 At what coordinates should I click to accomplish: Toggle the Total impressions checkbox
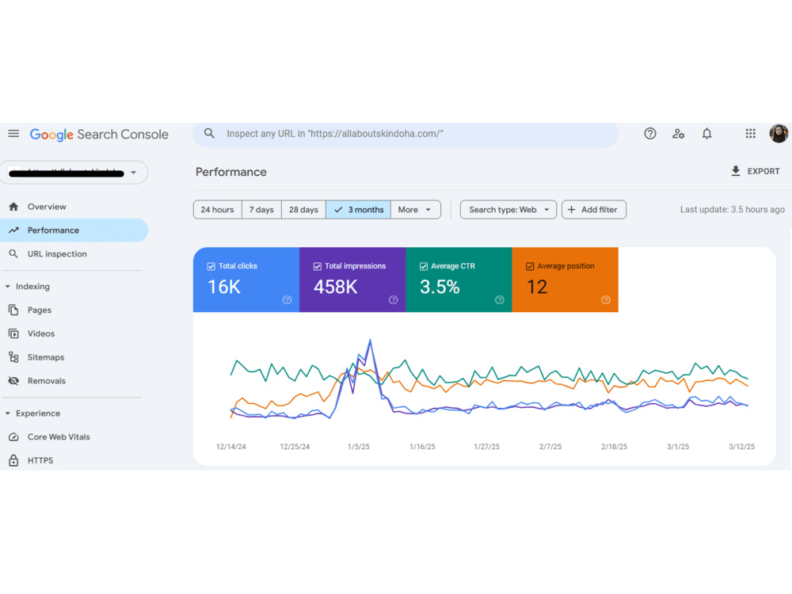tap(318, 266)
